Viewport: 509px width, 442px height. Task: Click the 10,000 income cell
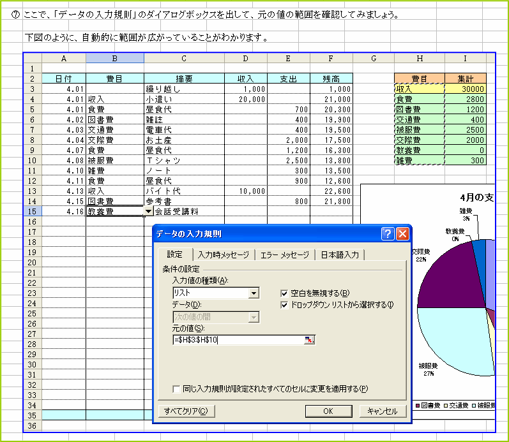[246, 191]
